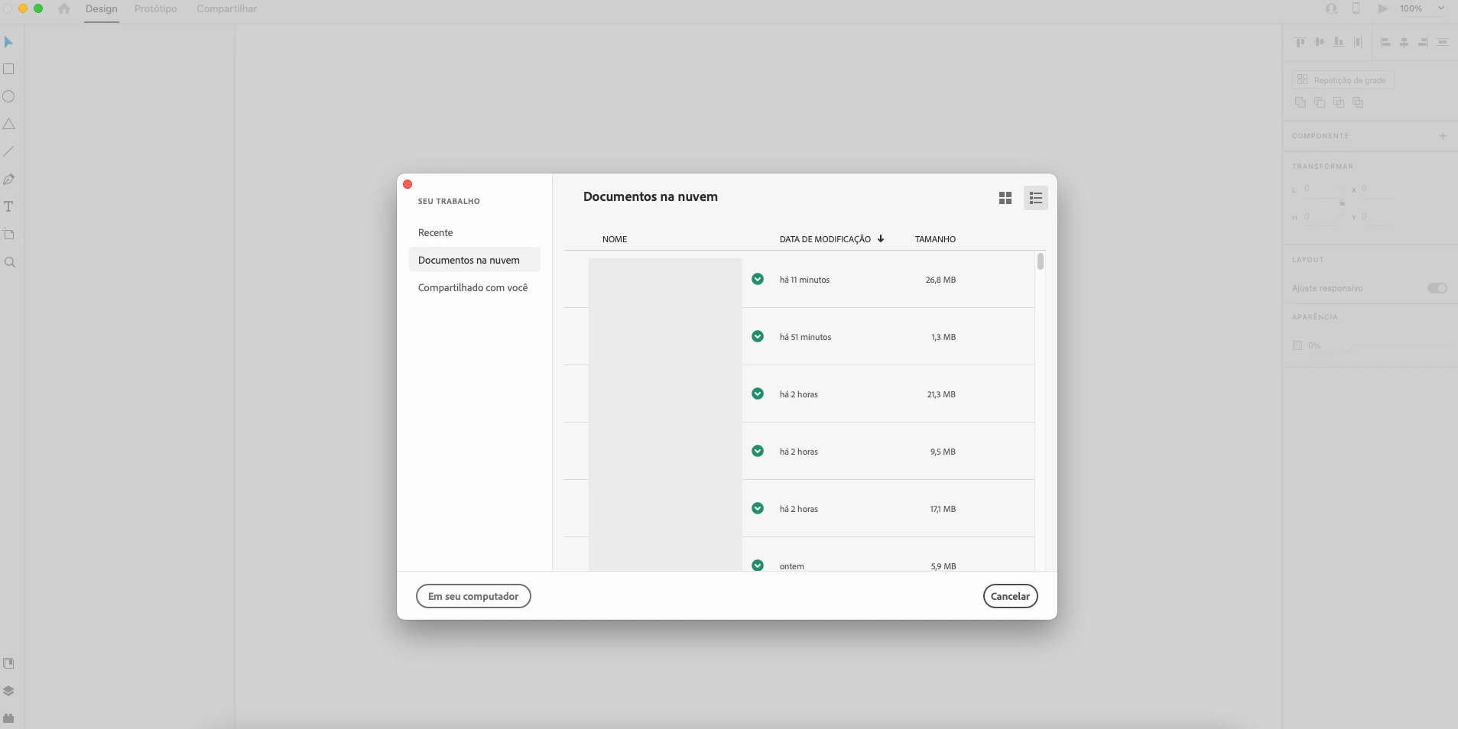Click sync status icon for 1,3 MB file
The image size is (1458, 729).
758,336
